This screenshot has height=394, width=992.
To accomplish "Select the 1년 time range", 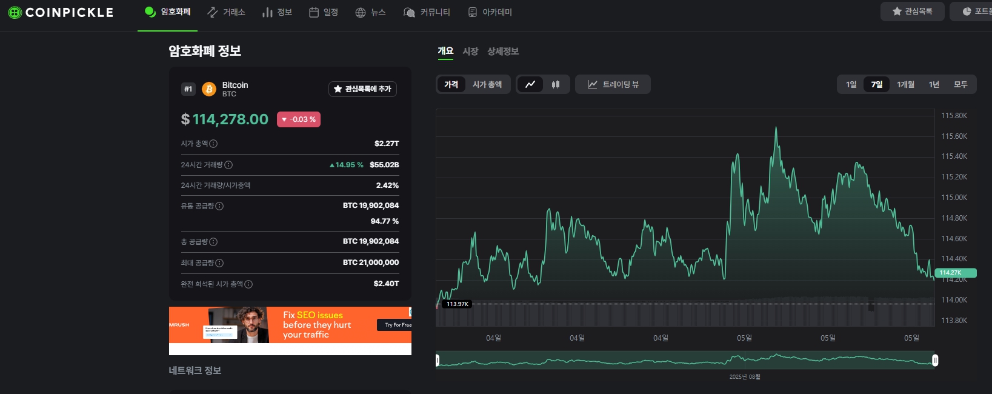I will [934, 84].
